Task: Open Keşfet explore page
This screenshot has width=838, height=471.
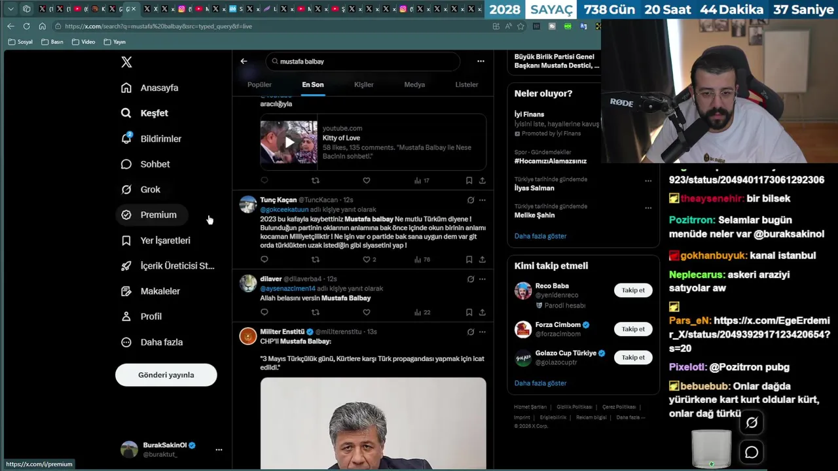Action: pos(145,113)
